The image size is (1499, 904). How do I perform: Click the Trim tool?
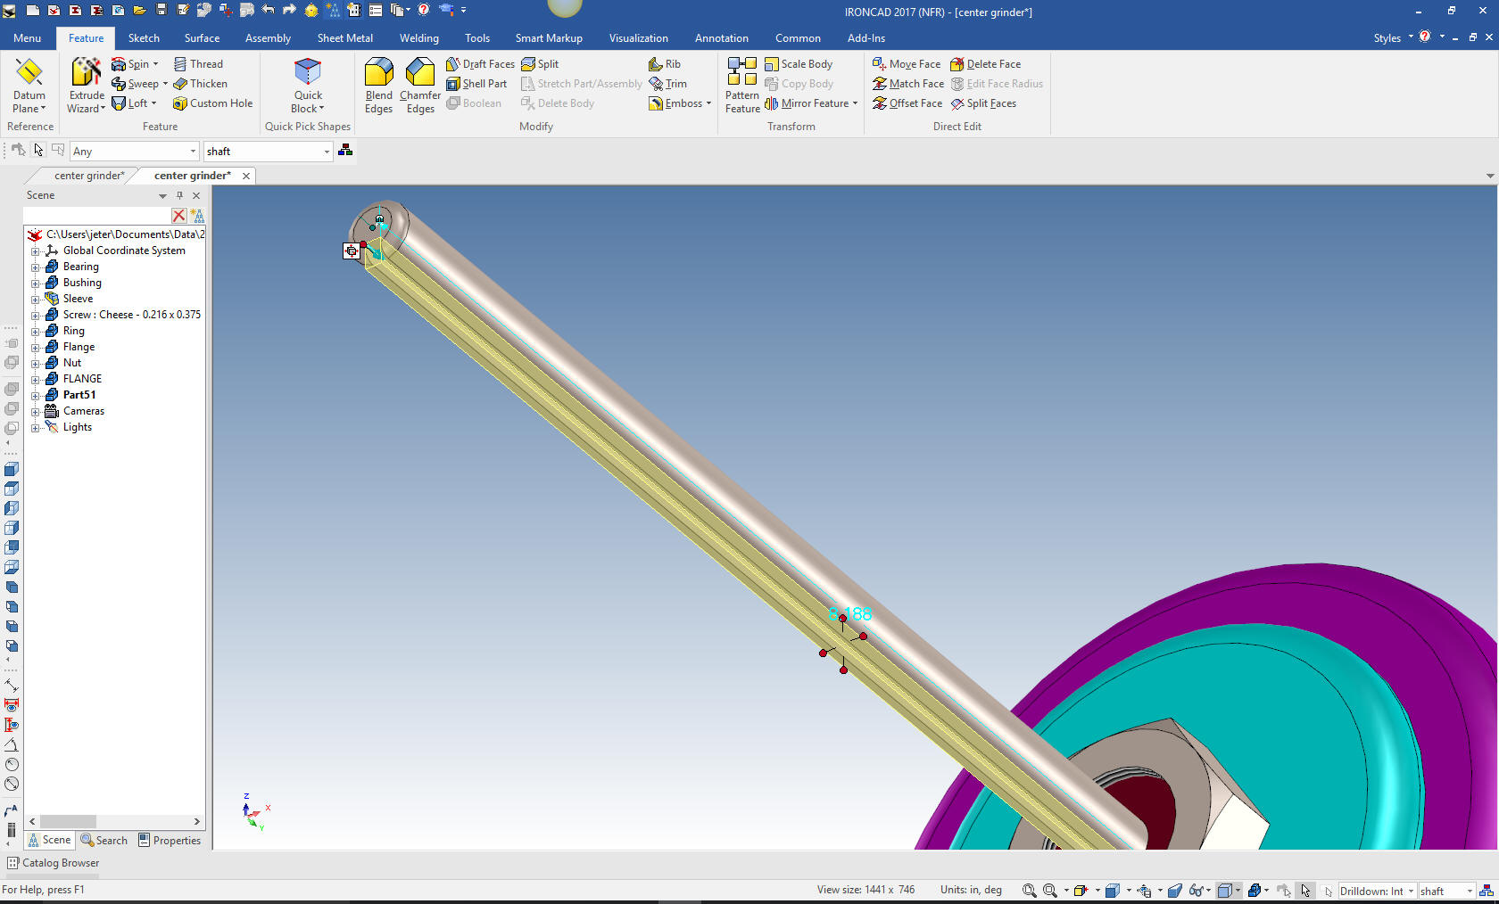pyautogui.click(x=668, y=84)
